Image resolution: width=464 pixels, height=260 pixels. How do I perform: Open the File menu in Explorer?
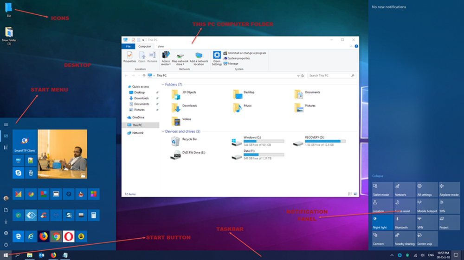click(x=128, y=46)
